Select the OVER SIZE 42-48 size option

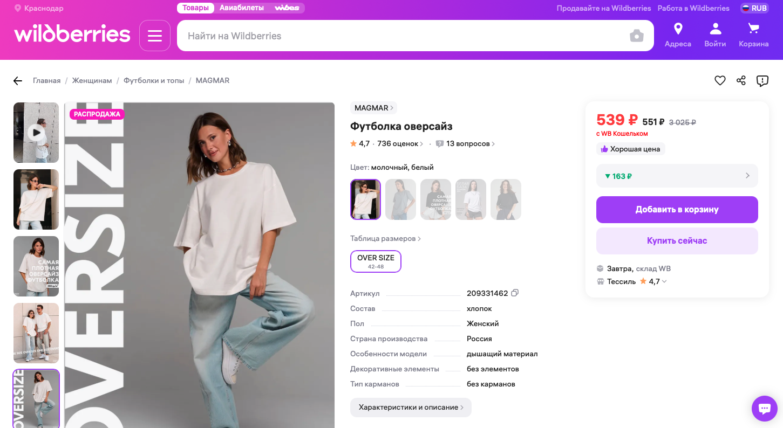[x=376, y=261]
